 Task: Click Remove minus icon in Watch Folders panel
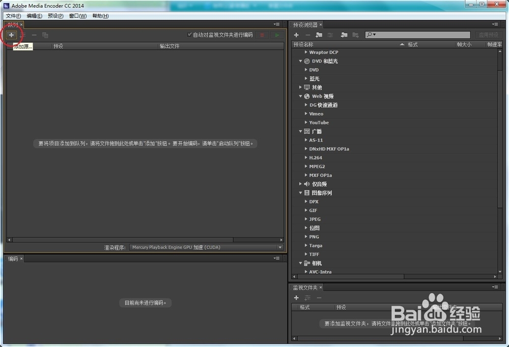[319, 298]
